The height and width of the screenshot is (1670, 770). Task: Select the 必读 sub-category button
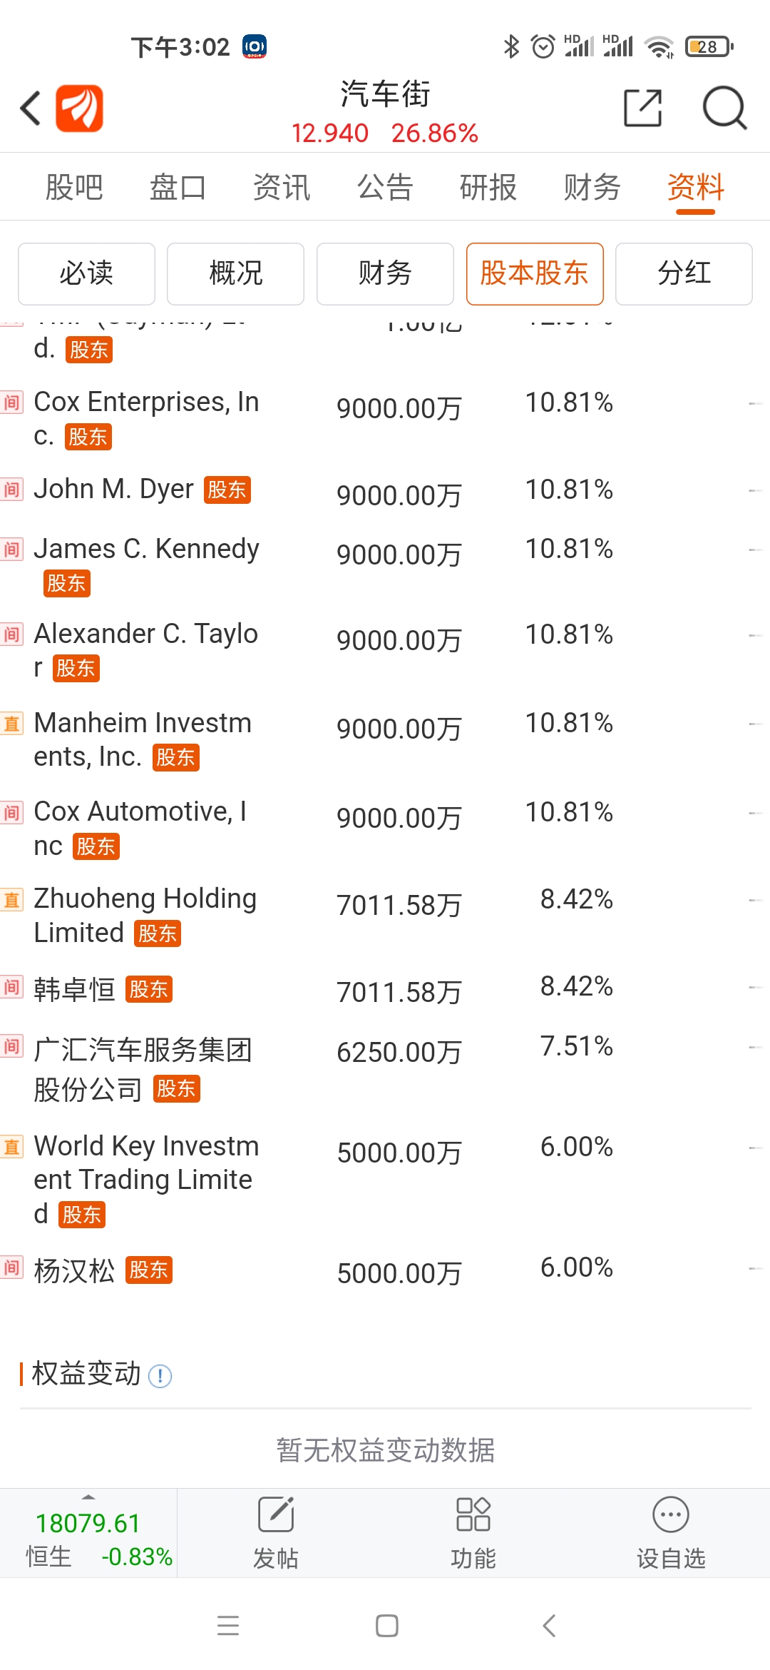tap(86, 273)
